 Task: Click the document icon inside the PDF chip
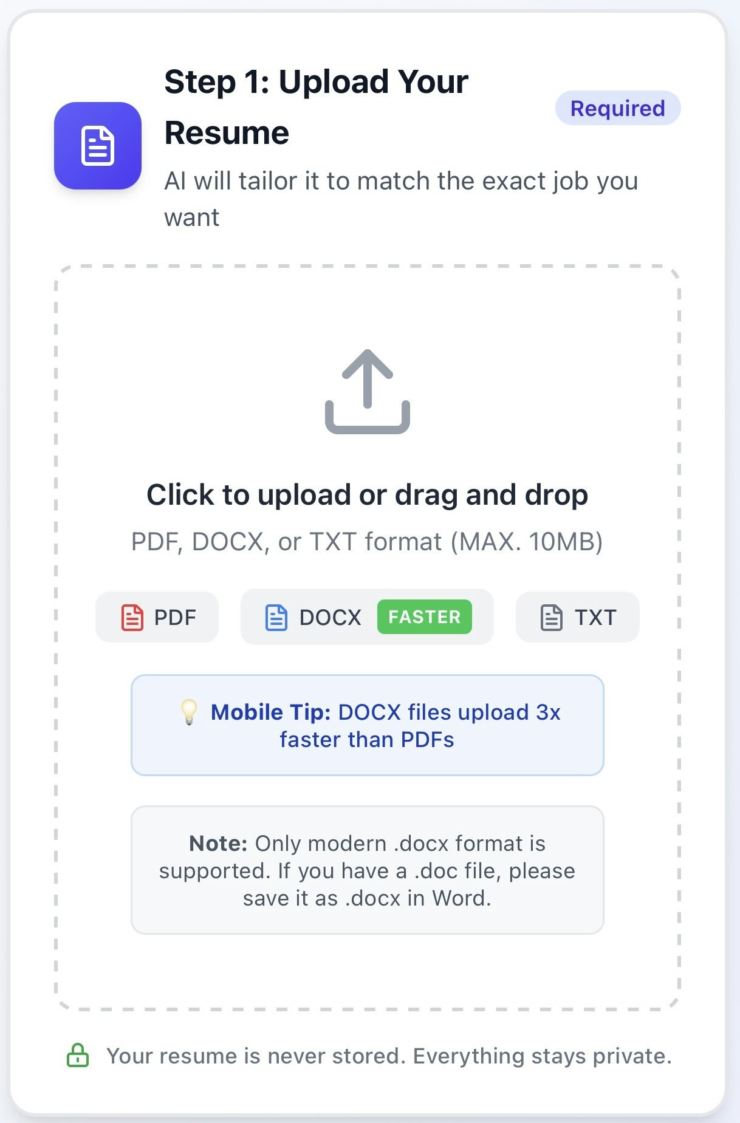point(133,617)
